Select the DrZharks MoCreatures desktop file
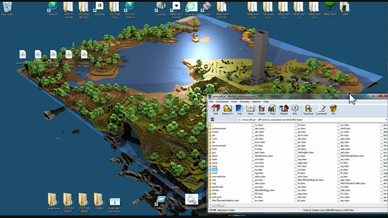 (84, 58)
